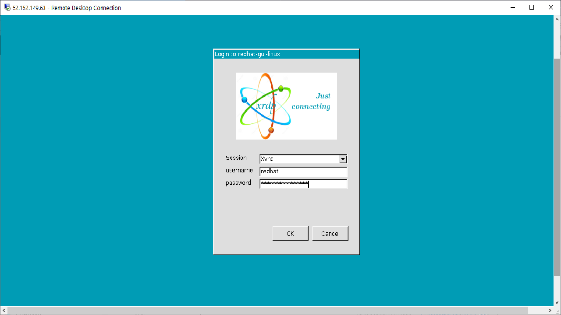Maximize the Remote Desktop Connection window
Viewport: 561px width, 315px height.
pyautogui.click(x=532, y=7)
